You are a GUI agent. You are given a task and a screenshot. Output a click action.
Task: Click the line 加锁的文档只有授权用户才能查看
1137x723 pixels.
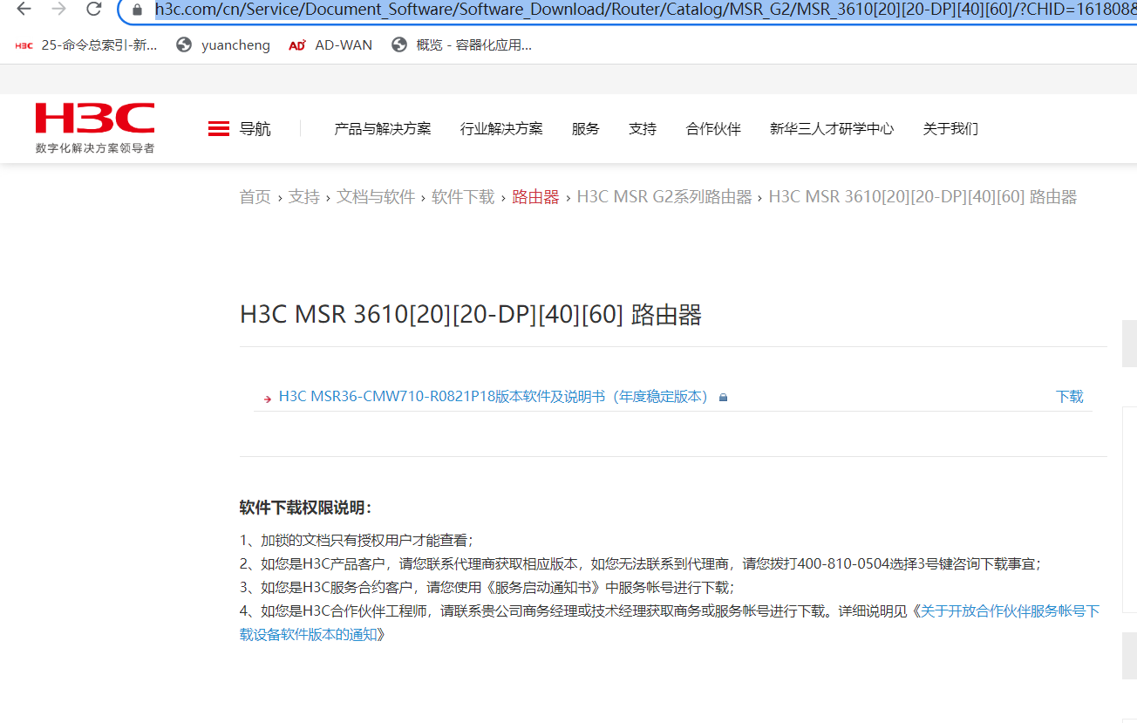click(x=357, y=540)
